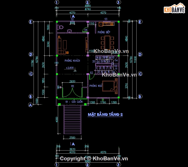
Task: Click the 11000 overall dimension
Action: point(135,60)
